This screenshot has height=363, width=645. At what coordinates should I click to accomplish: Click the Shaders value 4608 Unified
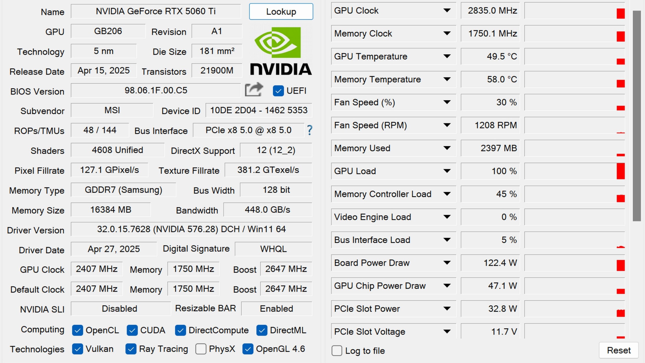(118, 150)
